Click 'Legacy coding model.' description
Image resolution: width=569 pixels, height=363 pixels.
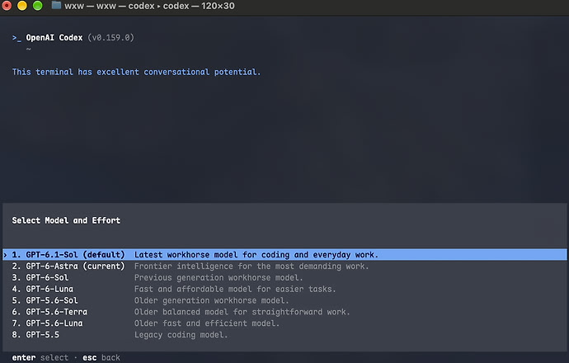181,335
